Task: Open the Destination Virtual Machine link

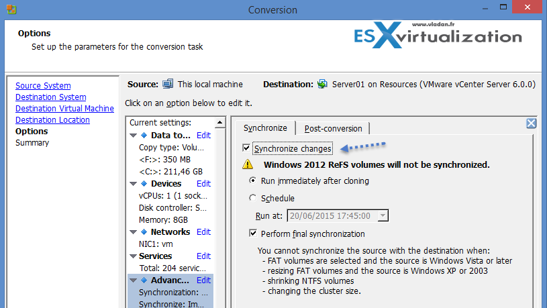Action: (64, 109)
